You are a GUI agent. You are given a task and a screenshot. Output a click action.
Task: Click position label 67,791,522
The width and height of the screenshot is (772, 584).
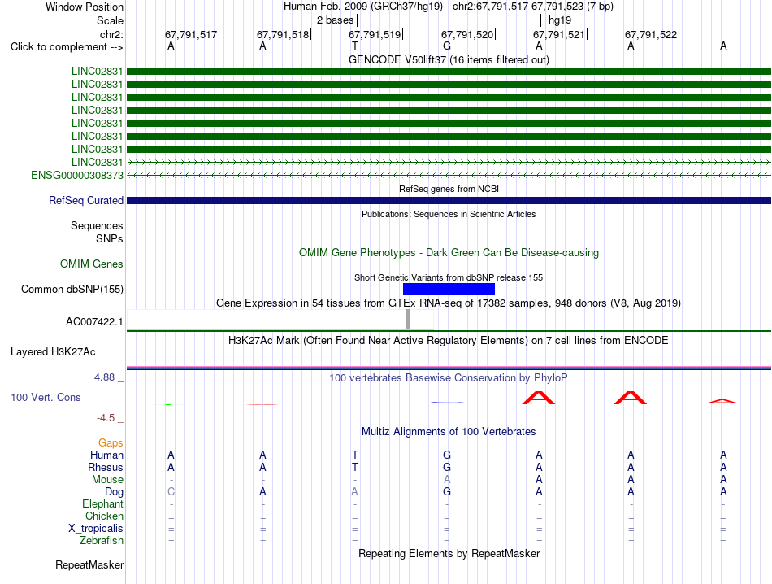point(651,34)
